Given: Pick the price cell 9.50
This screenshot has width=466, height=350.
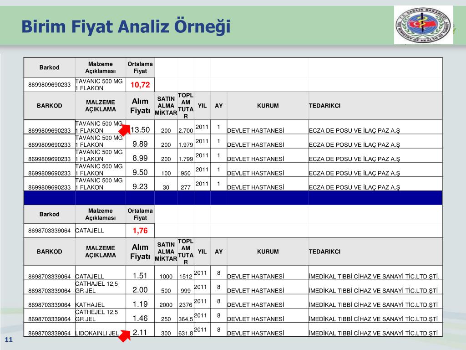Looking at the screenshot, I should pyautogui.click(x=140, y=173).
